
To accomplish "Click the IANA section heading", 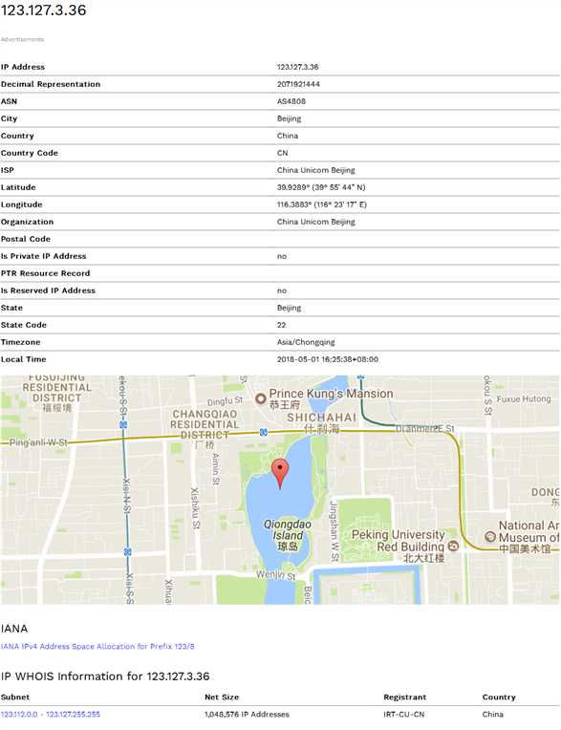I will pyautogui.click(x=14, y=629).
